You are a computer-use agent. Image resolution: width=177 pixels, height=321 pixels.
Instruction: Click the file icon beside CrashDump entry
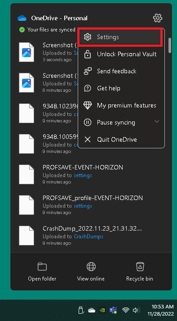pyautogui.click(x=27, y=235)
